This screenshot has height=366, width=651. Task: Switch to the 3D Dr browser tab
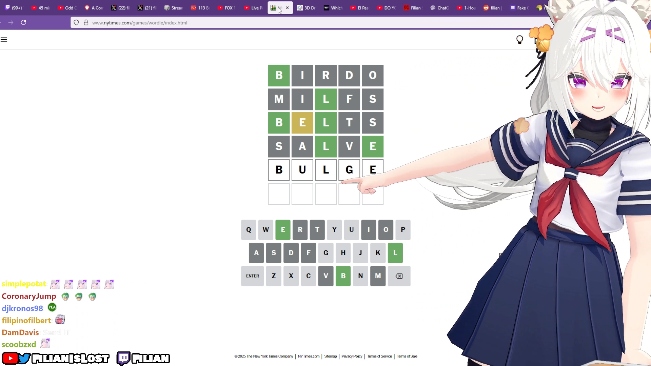(307, 8)
